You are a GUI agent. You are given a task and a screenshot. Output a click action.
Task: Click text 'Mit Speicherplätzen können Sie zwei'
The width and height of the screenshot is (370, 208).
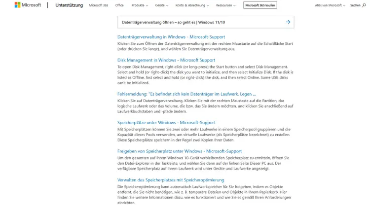pos(149,129)
